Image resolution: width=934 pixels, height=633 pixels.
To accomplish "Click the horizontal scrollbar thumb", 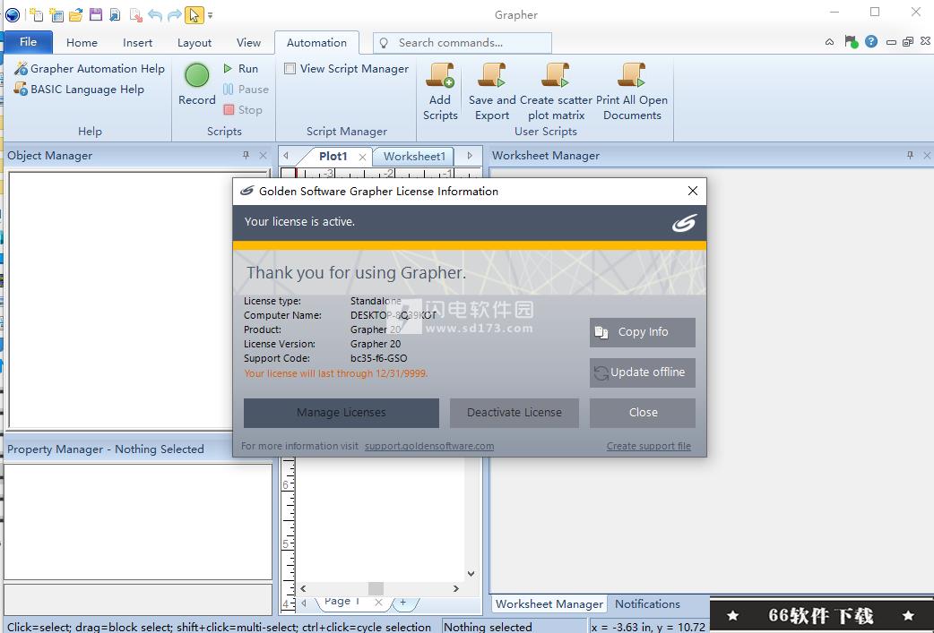I will (x=376, y=588).
